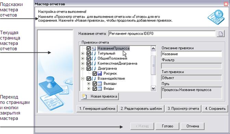Collapse the Диаграмма tree node
This screenshot has height=134, width=230.
[83, 69]
